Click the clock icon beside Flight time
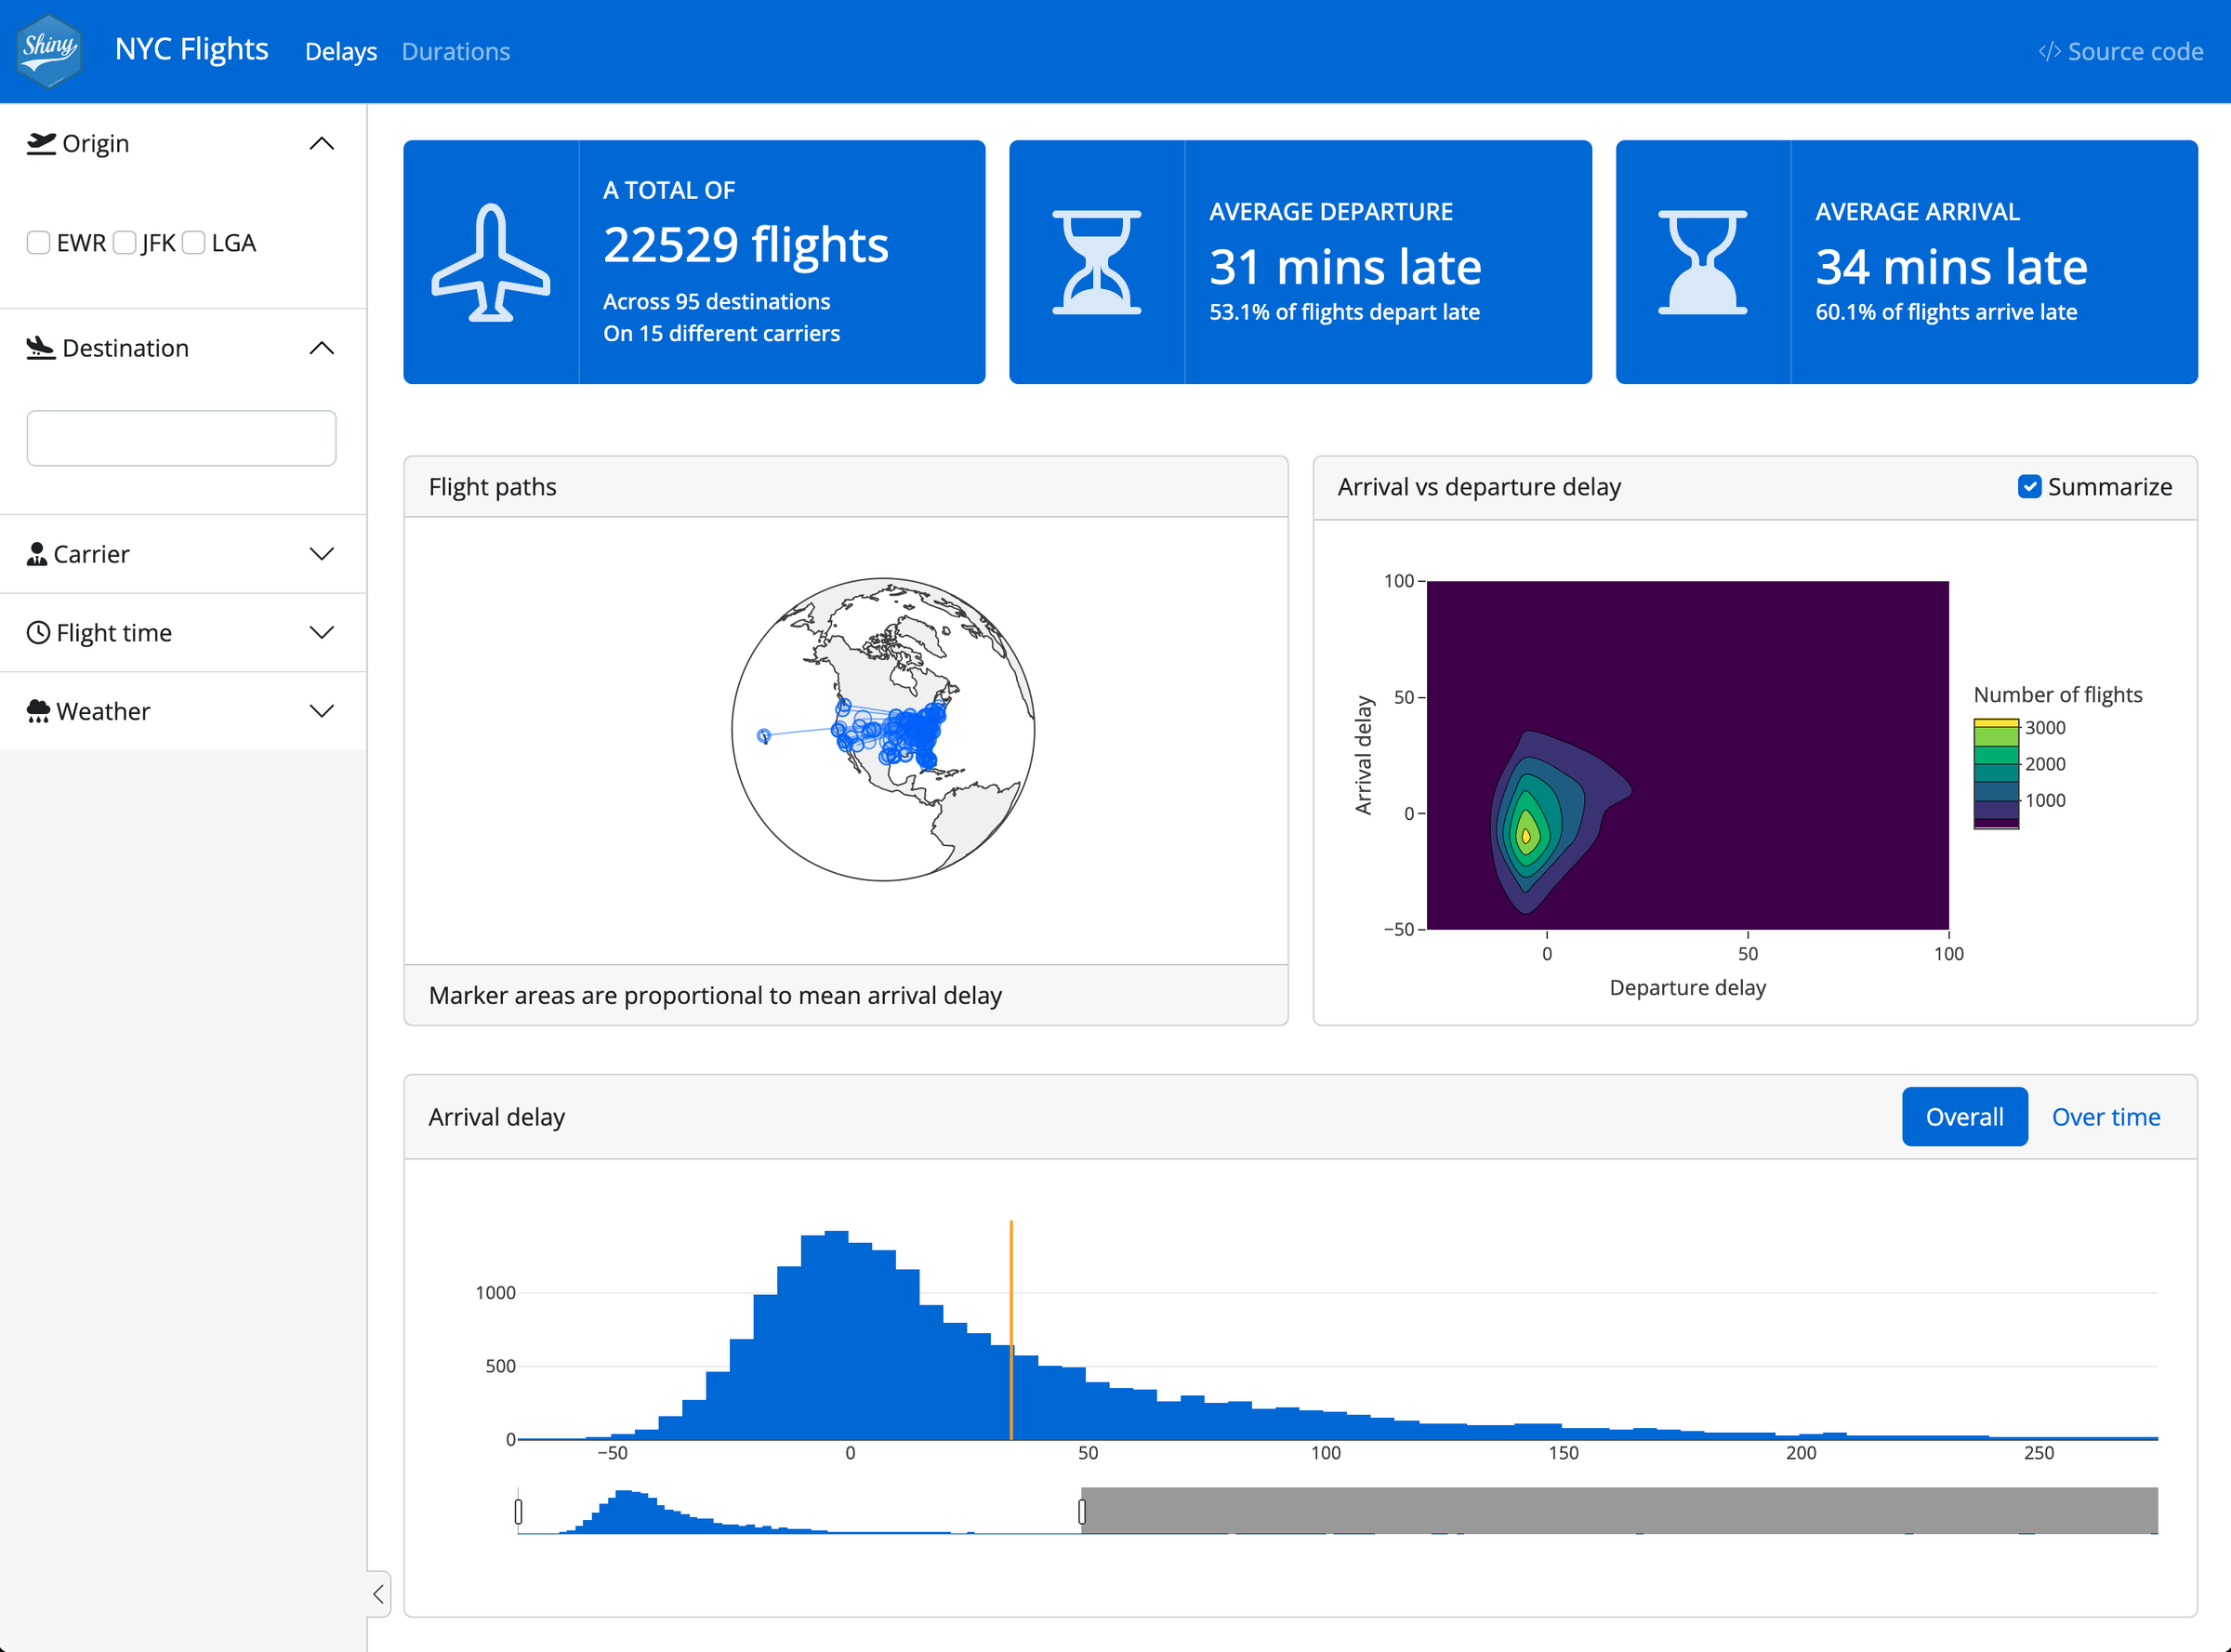Screen dimensions: 2231x1652 click(x=37, y=632)
